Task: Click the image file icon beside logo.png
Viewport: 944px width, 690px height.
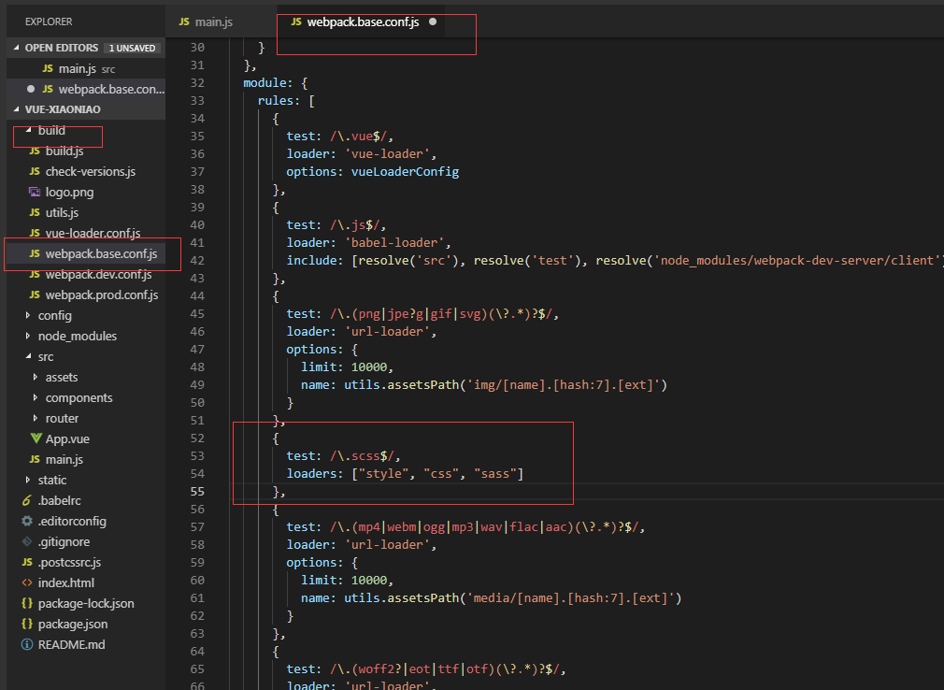Action: click(35, 192)
